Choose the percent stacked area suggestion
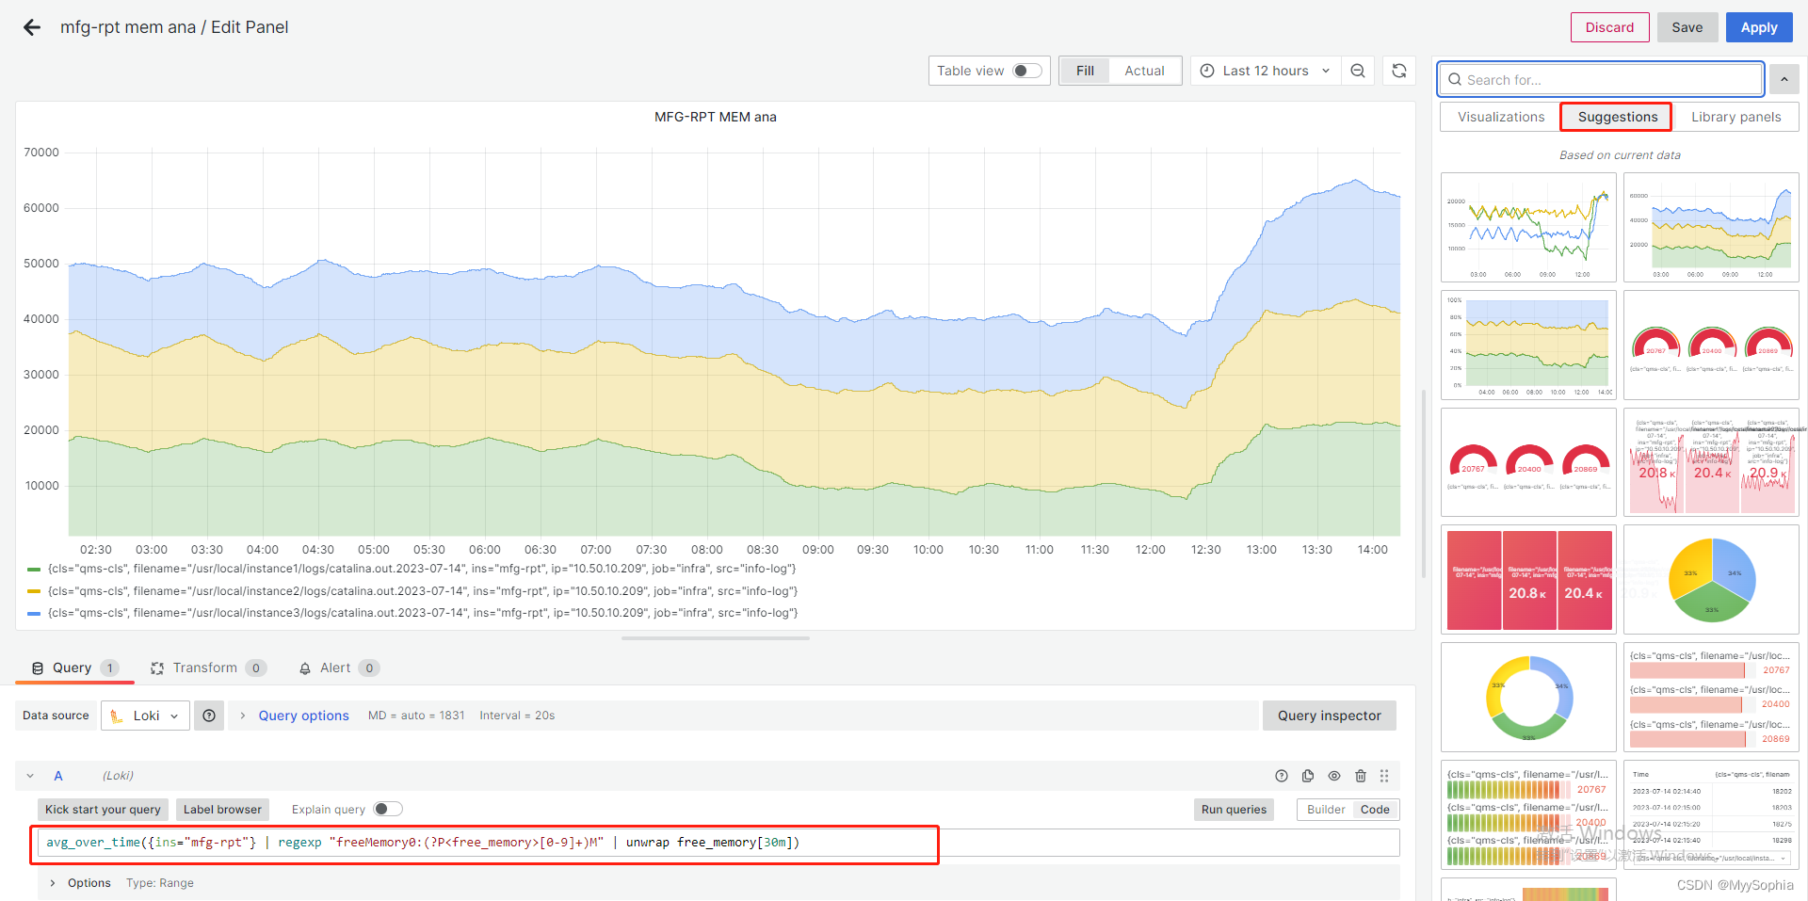Image resolution: width=1808 pixels, height=901 pixels. point(1528,345)
